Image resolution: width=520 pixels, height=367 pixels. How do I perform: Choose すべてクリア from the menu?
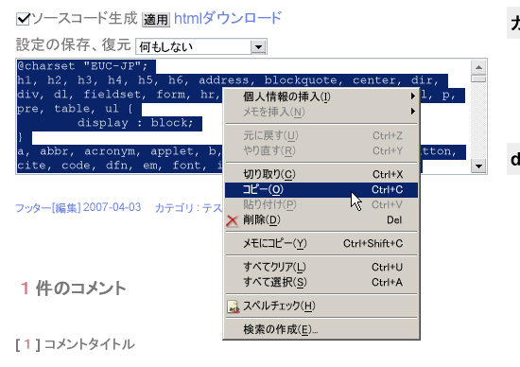[321, 267]
